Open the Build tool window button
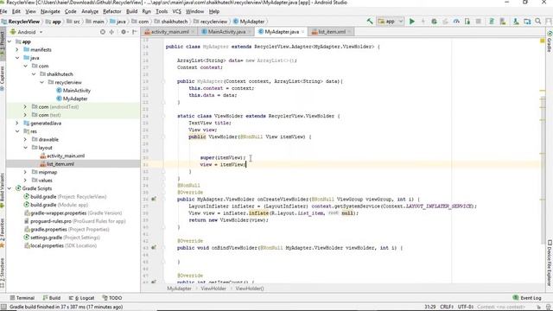Image resolution: width=553 pixels, height=311 pixels. point(52,298)
